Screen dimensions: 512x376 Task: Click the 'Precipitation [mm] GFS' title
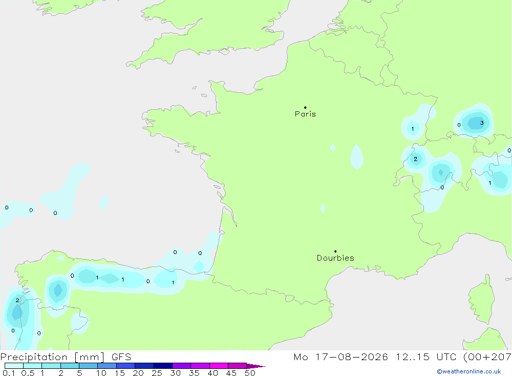click(x=66, y=357)
